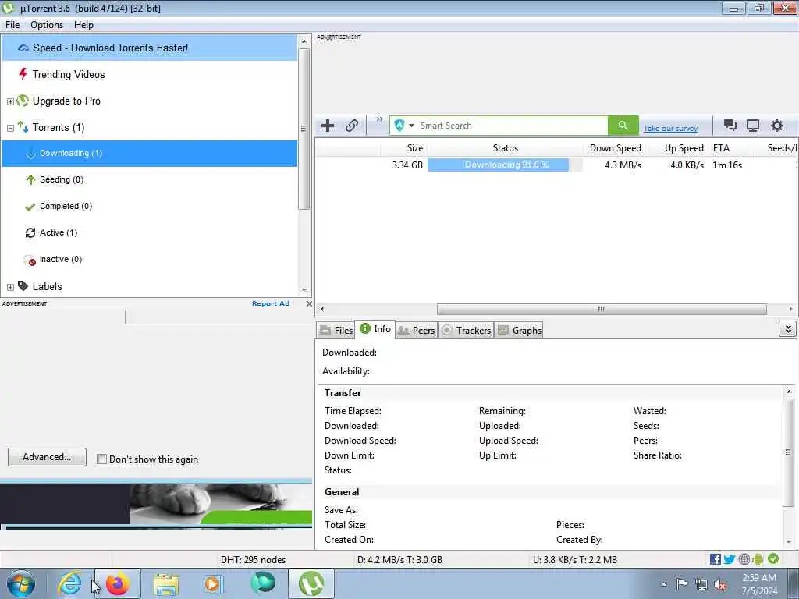Select the Seeding (0) filter
This screenshot has width=799, height=599.
[61, 180]
